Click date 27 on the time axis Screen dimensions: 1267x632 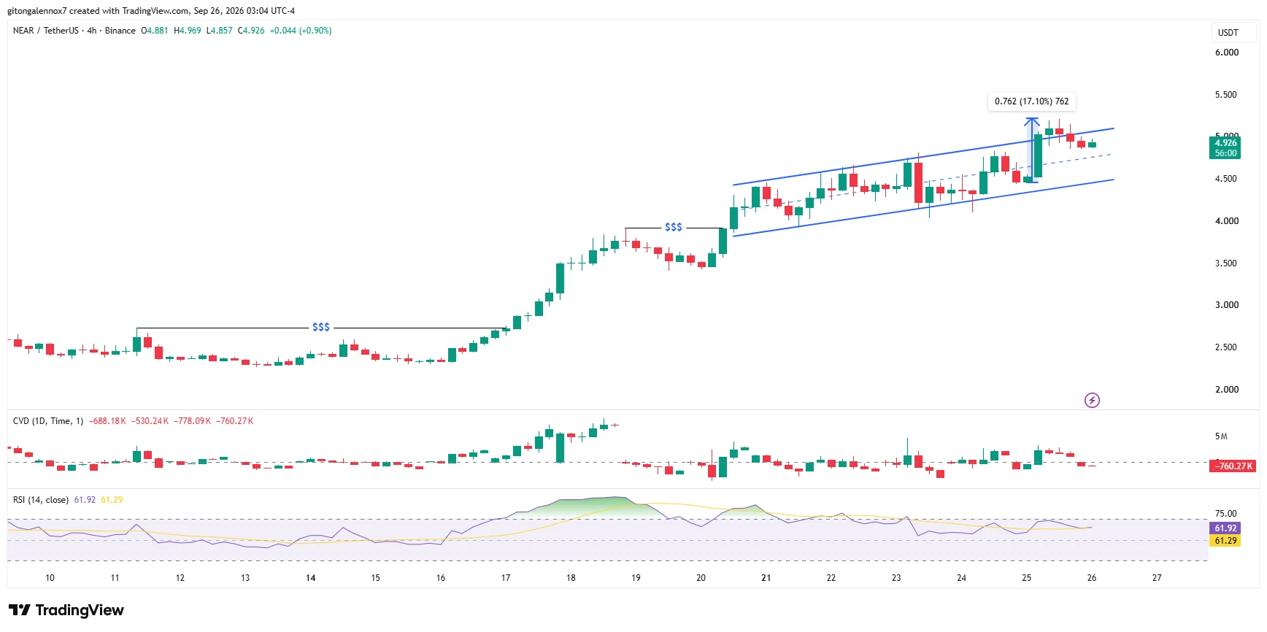point(1157,578)
